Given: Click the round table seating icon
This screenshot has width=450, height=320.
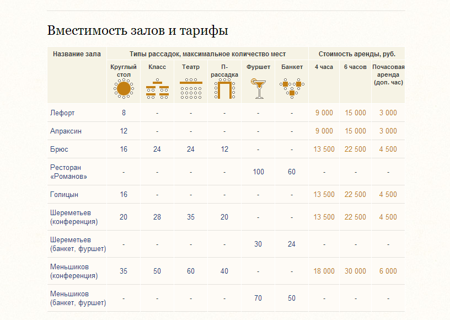Looking at the screenshot, I should pyautogui.click(x=124, y=89).
